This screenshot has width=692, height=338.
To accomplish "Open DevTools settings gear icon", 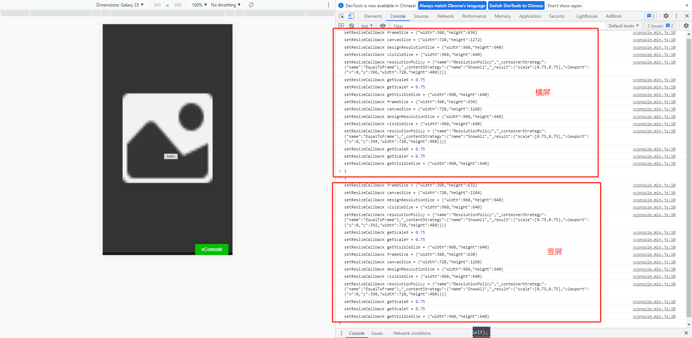I will pos(666,16).
